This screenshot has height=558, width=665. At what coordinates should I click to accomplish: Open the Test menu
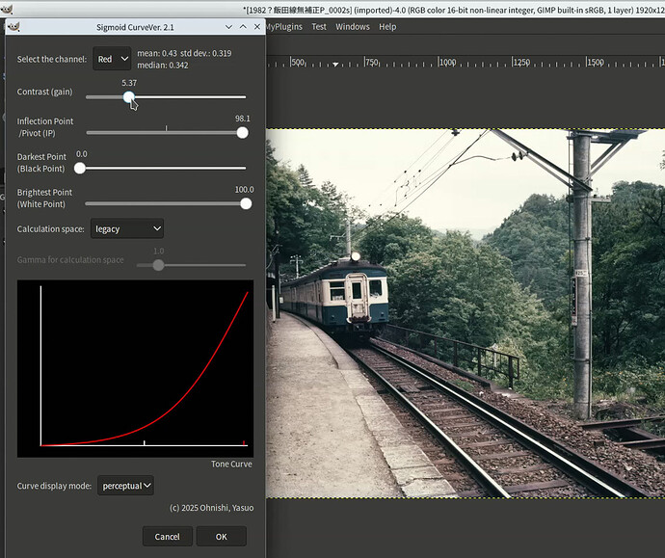[x=318, y=27]
